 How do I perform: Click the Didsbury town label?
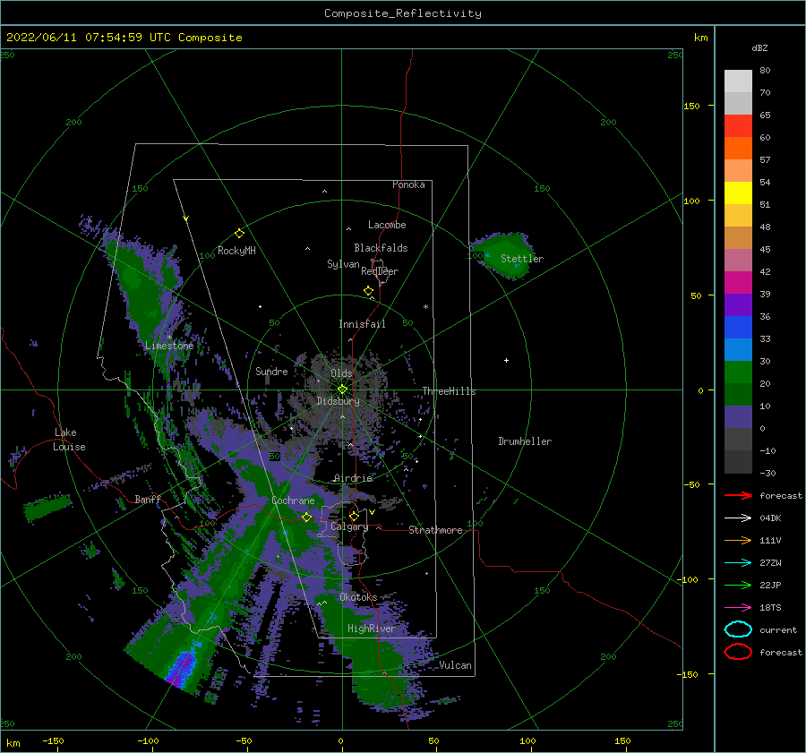(339, 401)
